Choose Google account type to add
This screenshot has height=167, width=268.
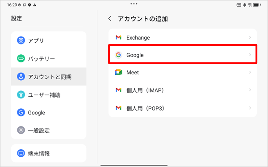pos(183,55)
